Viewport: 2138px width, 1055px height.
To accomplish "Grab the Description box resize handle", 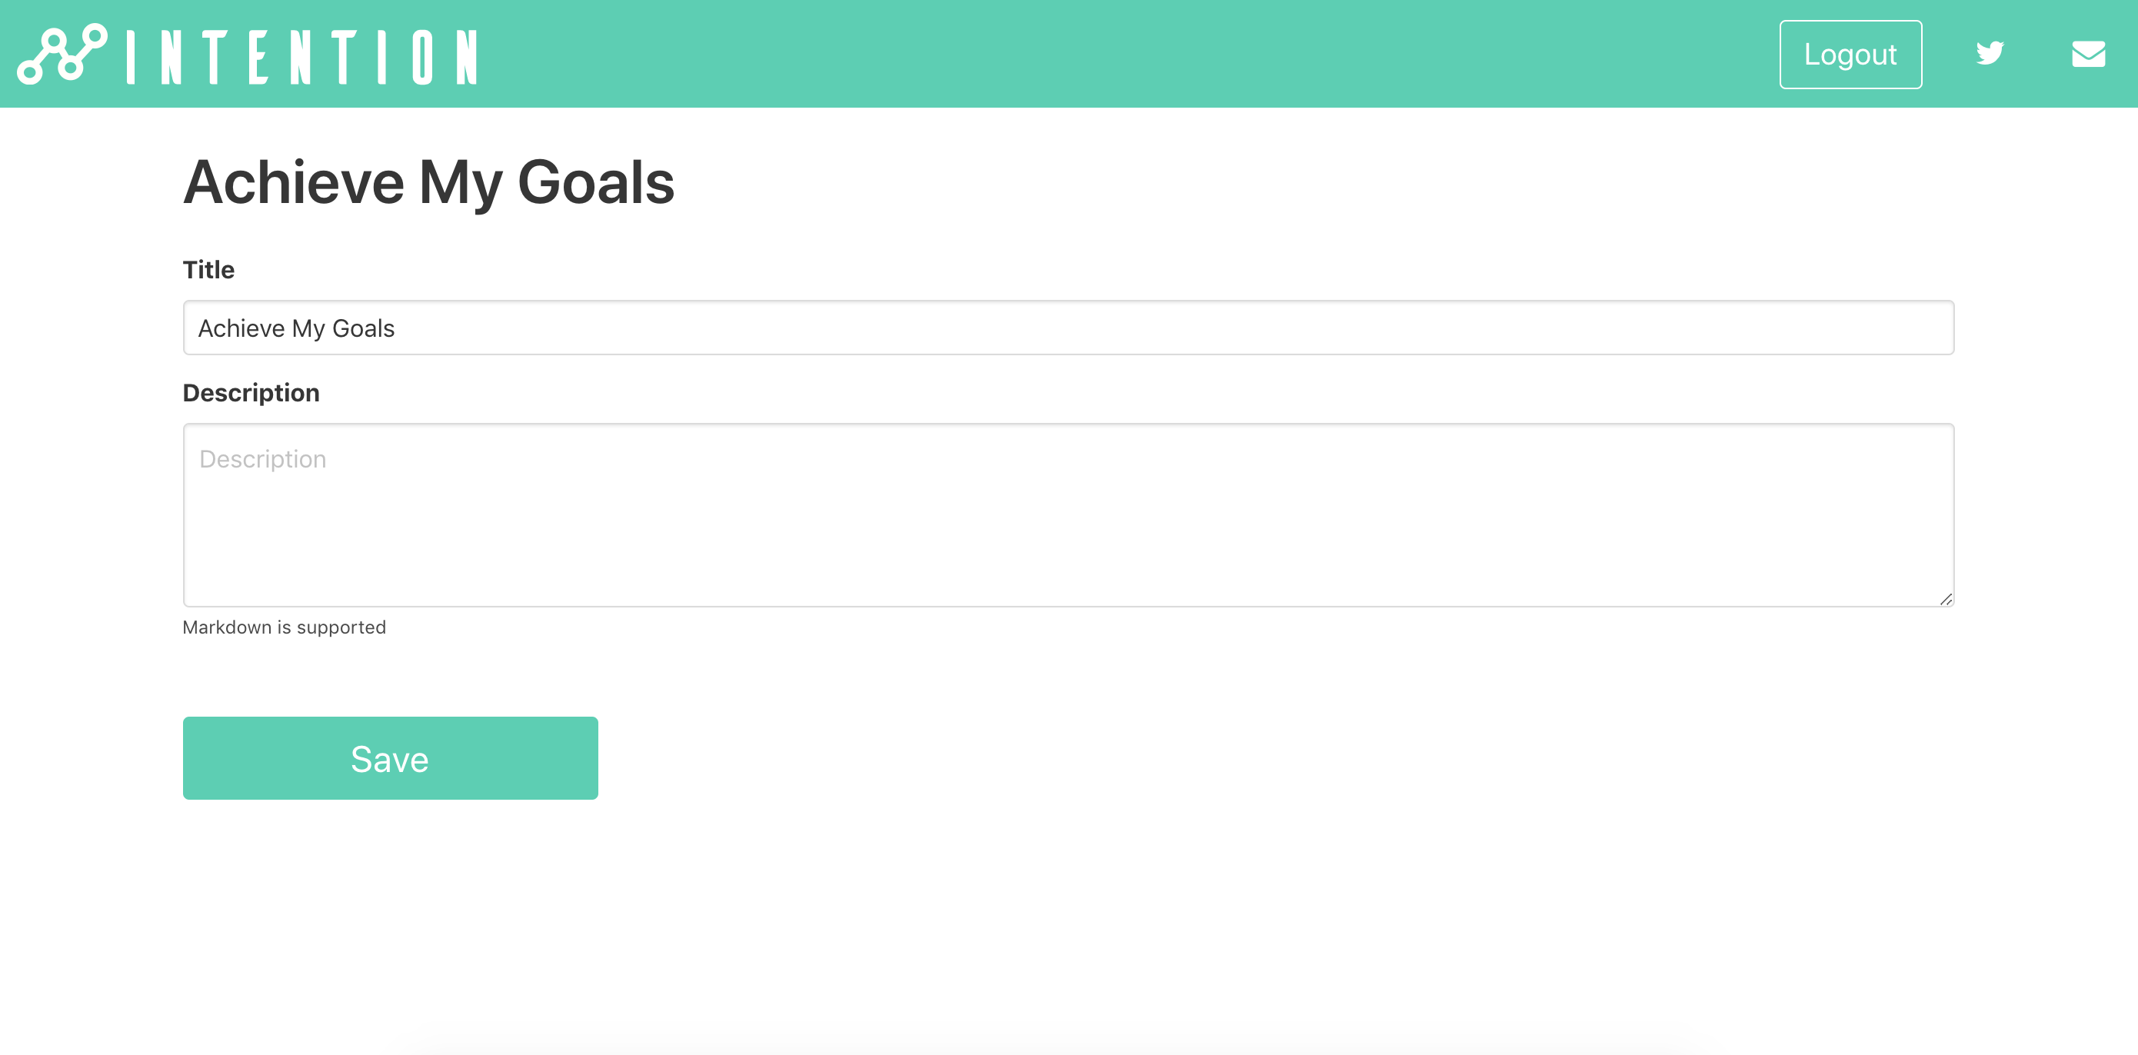I will pos(1946,598).
